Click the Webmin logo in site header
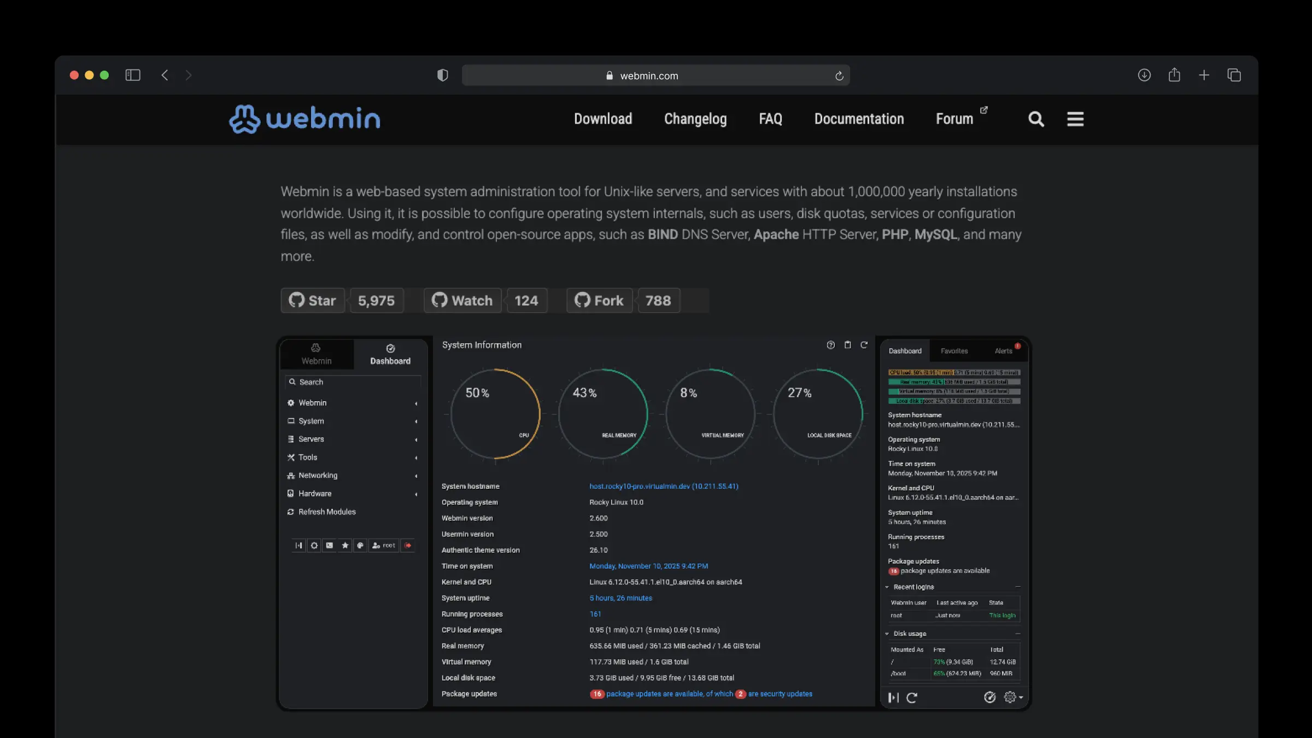This screenshot has height=738, width=1312. (304, 119)
